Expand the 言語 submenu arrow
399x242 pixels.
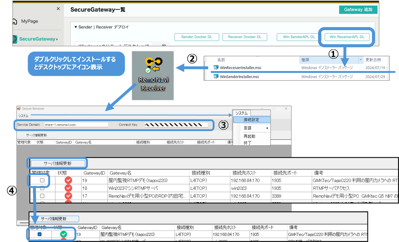tap(267, 128)
